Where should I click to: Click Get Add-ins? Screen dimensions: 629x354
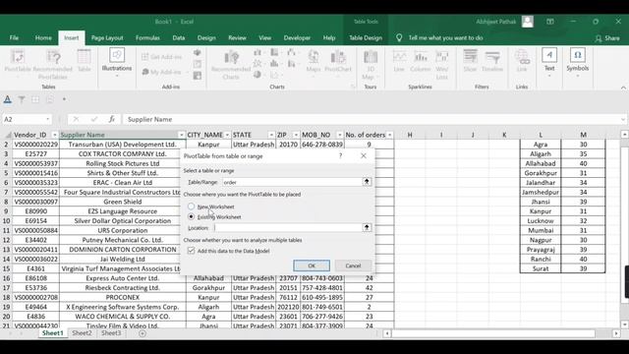[162, 57]
